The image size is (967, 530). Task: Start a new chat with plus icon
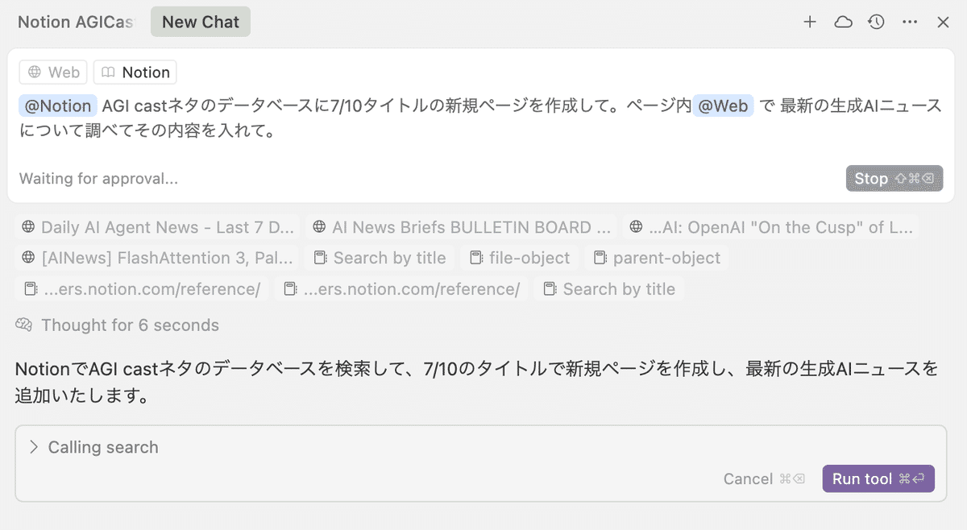pyautogui.click(x=810, y=22)
